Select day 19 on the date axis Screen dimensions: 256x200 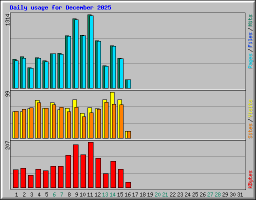(x=150, y=194)
